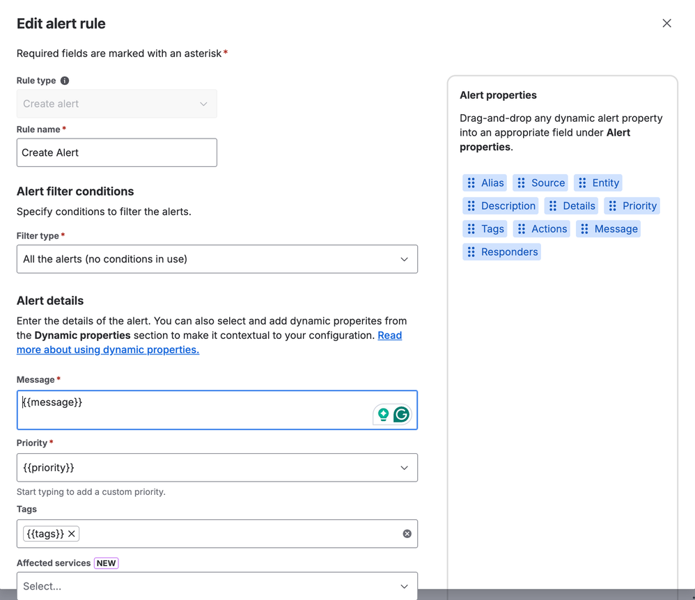The height and width of the screenshot is (600, 695).
Task: Click the NEW badge beside Affected services
Action: pos(105,562)
